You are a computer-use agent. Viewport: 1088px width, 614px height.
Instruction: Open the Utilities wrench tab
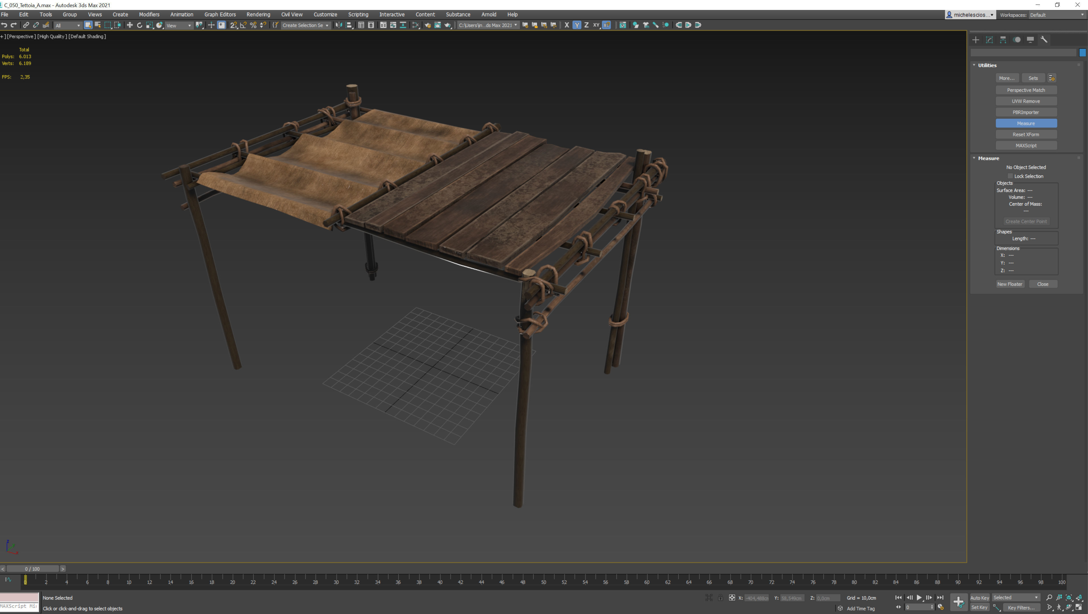click(x=1044, y=40)
